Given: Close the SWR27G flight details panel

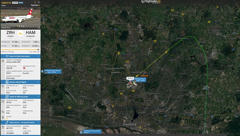Looking at the screenshot, I should (x=39, y=2).
